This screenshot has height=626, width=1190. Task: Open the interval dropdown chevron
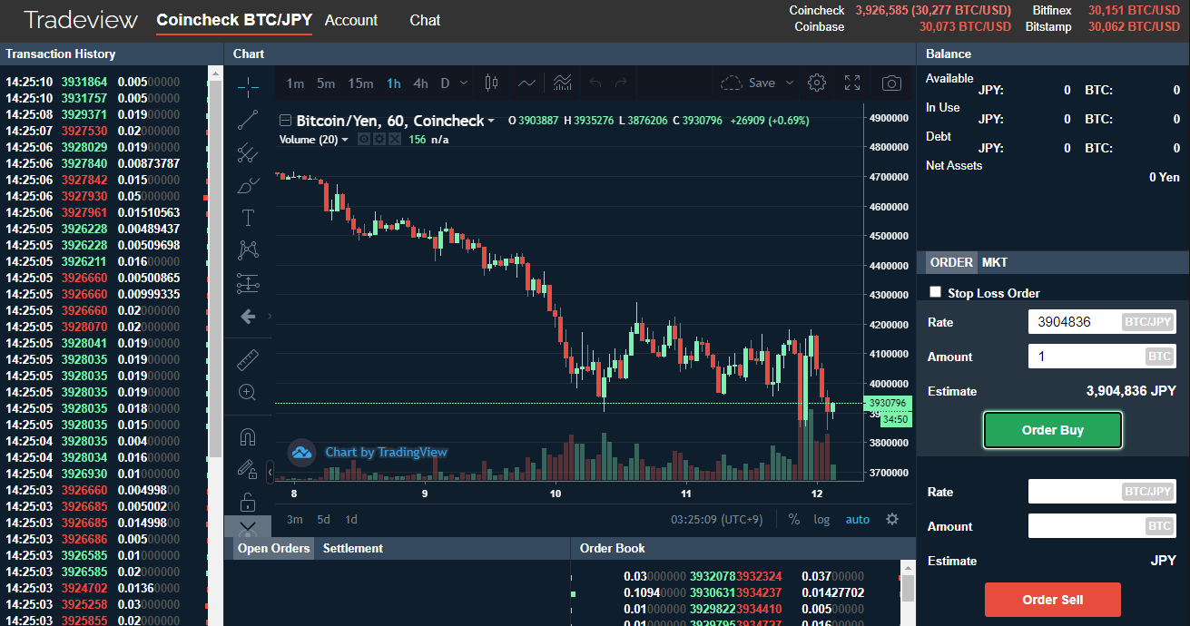tap(464, 83)
